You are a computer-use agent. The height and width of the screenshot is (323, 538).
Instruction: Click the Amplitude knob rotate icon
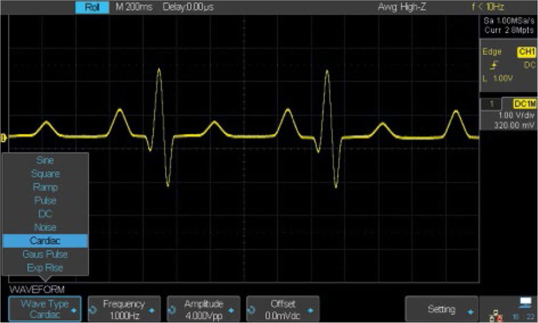tap(172, 310)
